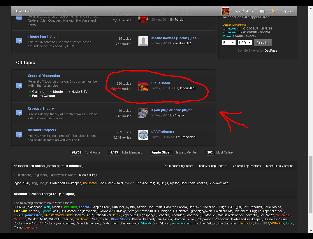313x239 pixels.
Task: Open newest member Apple Slicer's profile
Action: coord(161,152)
